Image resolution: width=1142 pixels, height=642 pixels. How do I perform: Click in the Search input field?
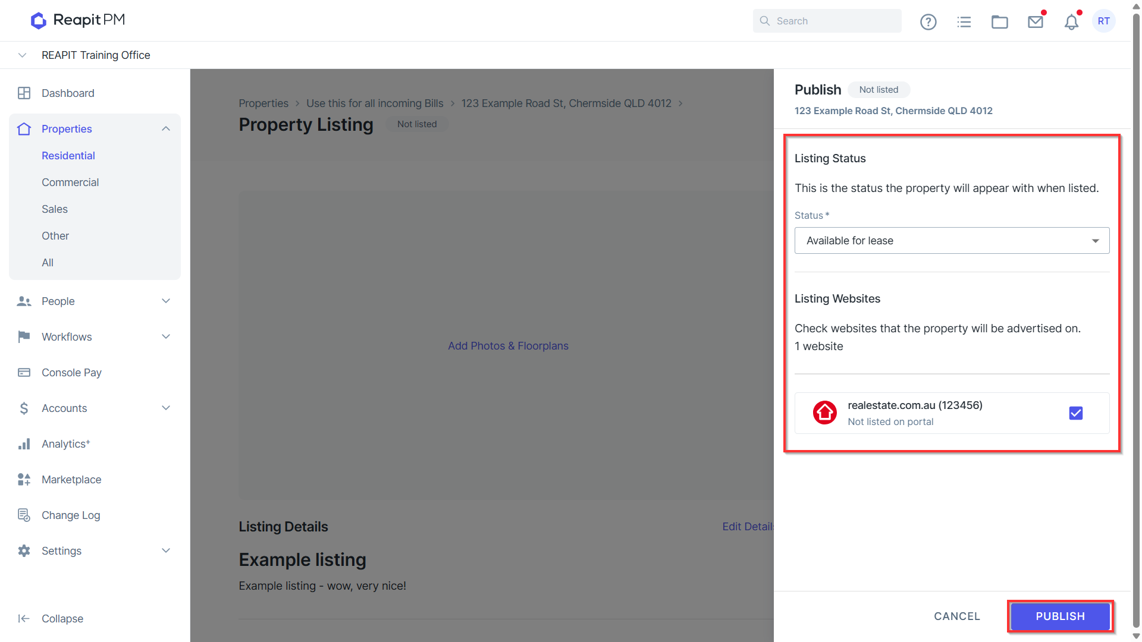(827, 21)
